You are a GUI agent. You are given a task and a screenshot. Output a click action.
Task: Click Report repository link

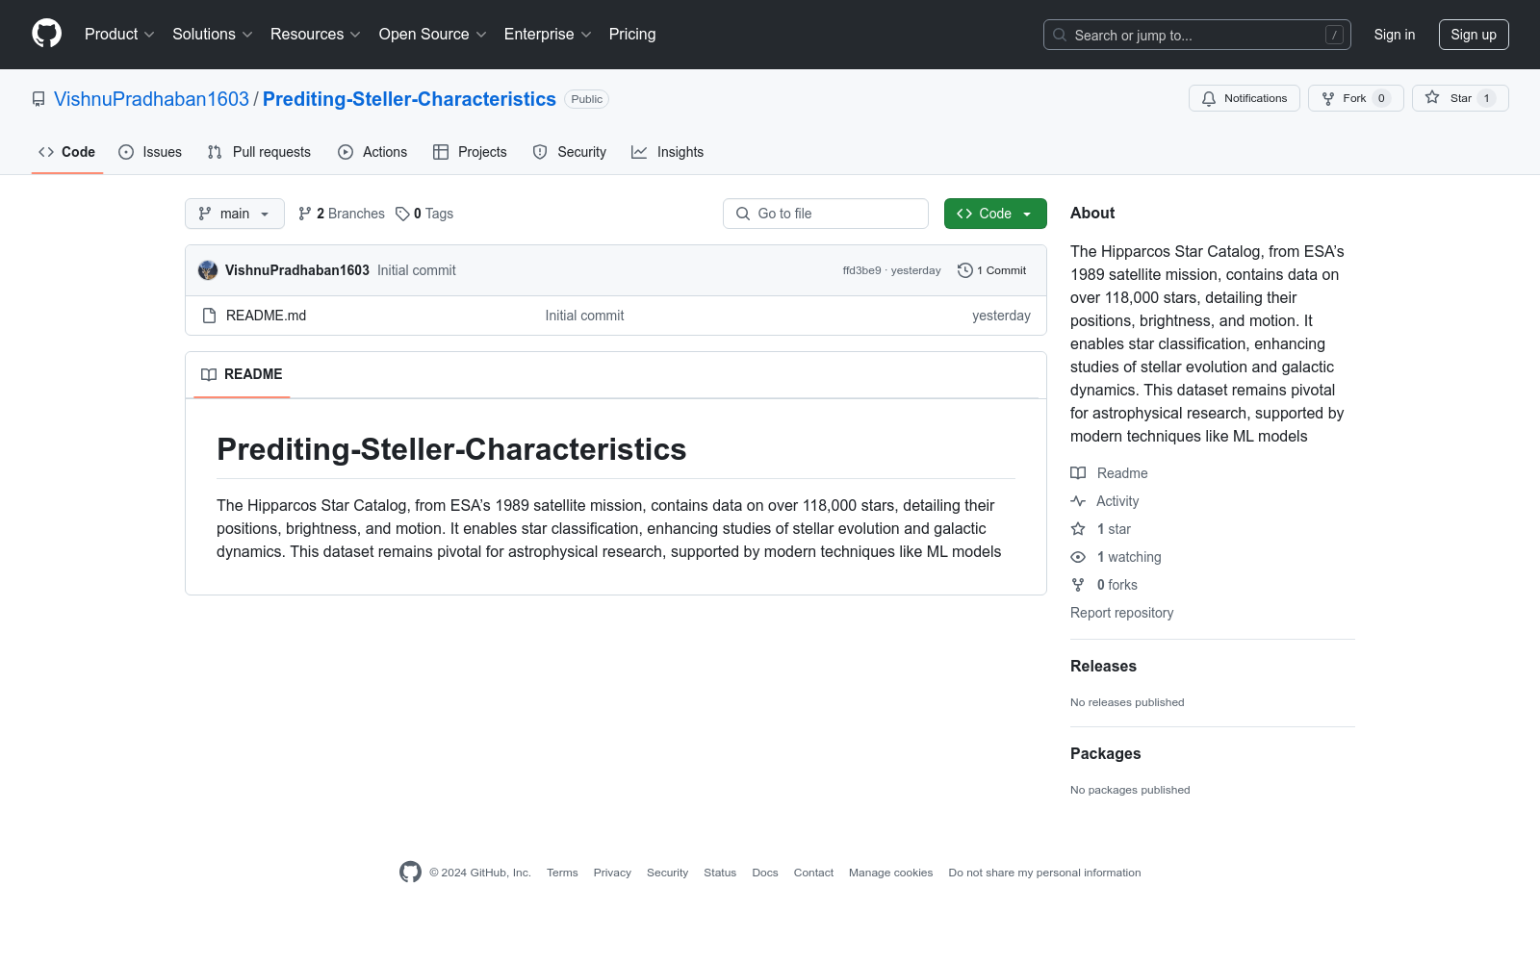(1122, 613)
